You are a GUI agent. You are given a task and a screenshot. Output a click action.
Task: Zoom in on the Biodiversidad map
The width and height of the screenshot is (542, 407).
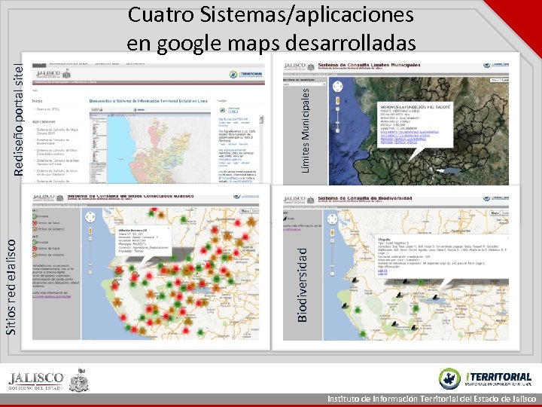tap(332, 241)
